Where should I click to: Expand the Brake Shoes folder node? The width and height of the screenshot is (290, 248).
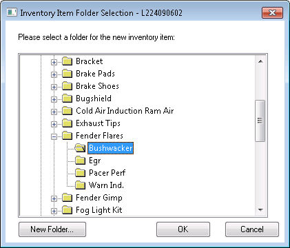pos(54,87)
